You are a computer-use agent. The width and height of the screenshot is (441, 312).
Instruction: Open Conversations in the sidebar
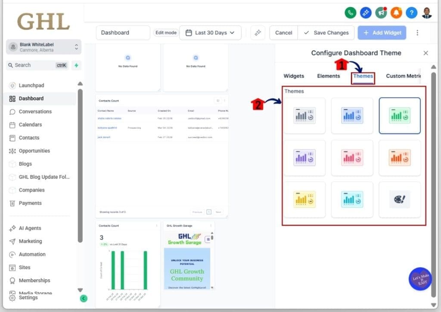coord(35,111)
